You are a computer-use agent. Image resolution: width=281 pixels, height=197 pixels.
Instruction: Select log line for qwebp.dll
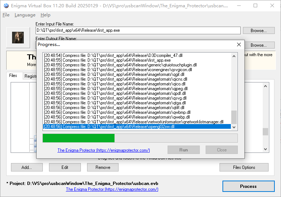[137, 117]
